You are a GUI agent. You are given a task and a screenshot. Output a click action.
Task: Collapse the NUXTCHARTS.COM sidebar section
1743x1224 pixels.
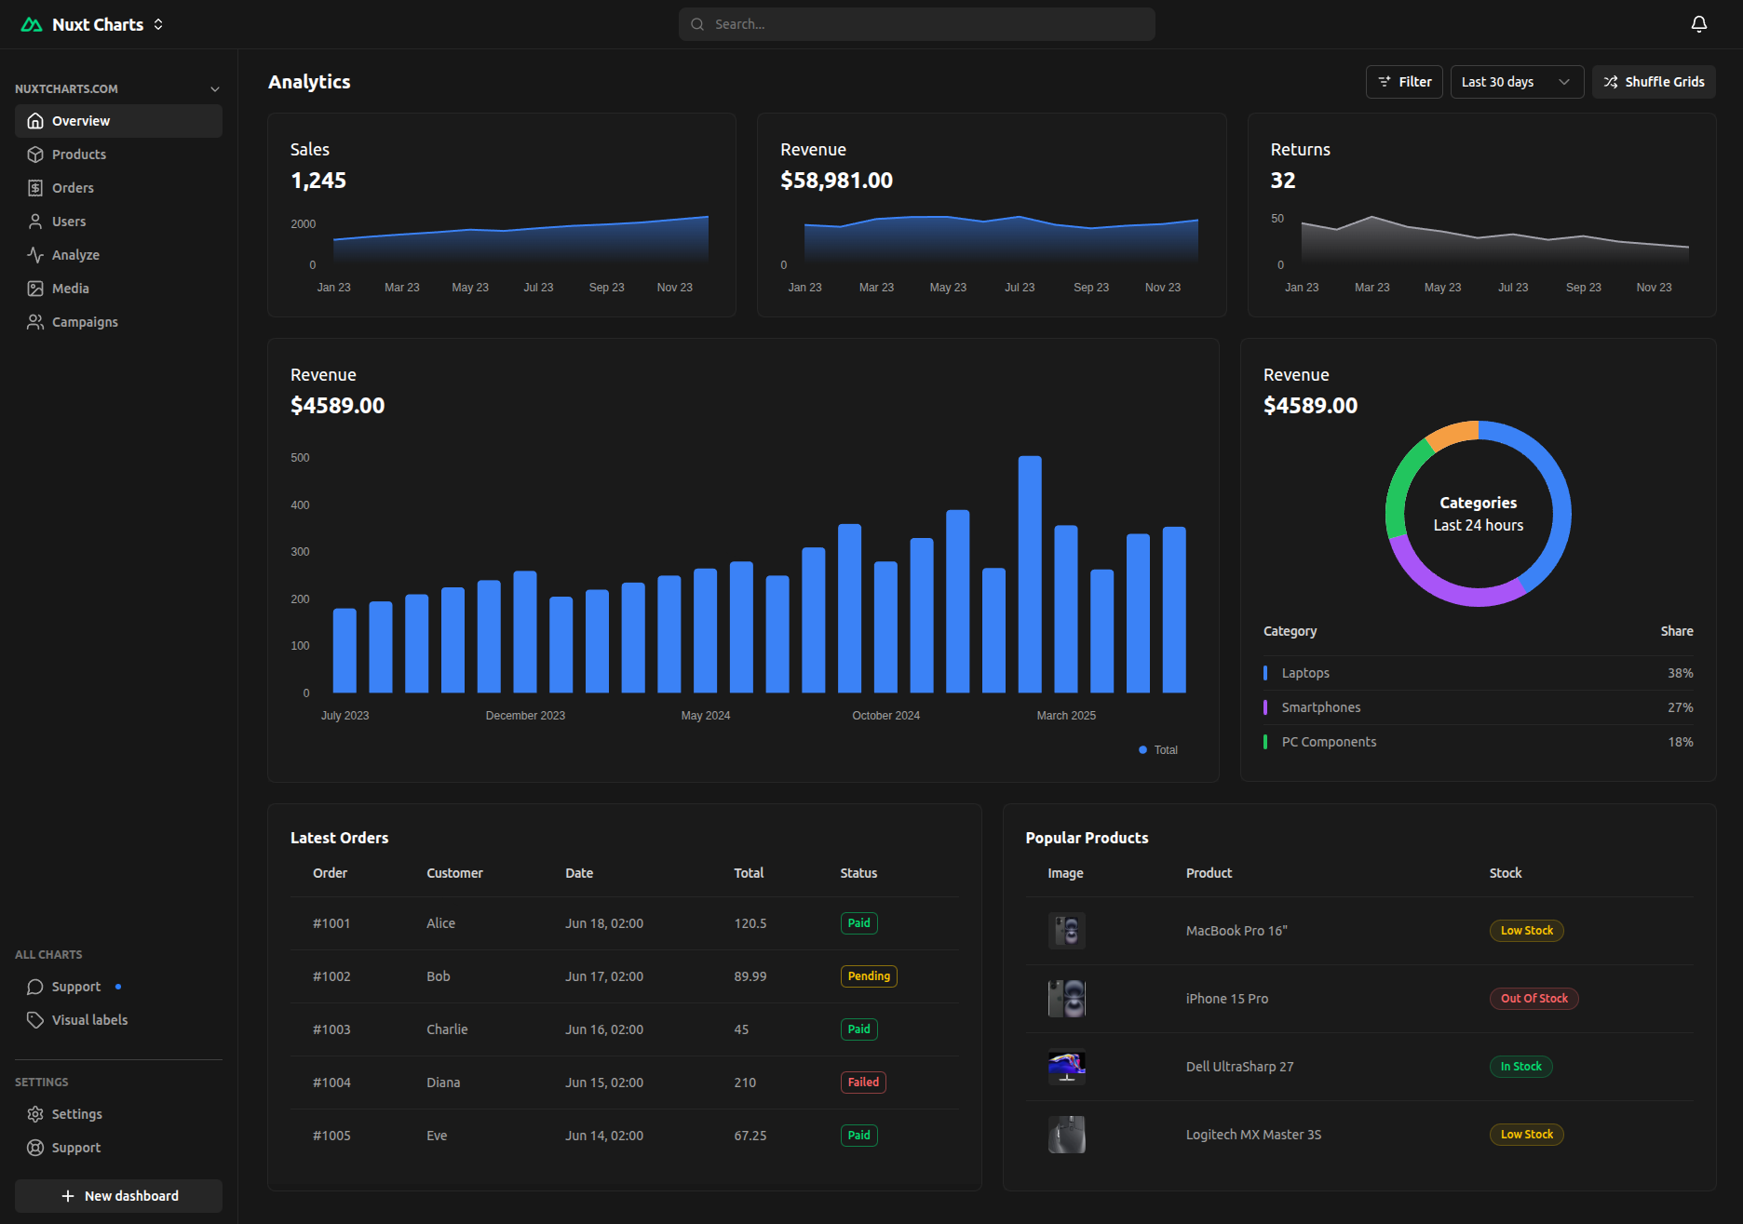tap(215, 89)
